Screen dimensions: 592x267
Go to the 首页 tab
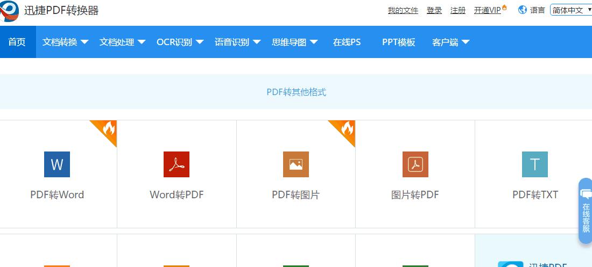pos(17,42)
